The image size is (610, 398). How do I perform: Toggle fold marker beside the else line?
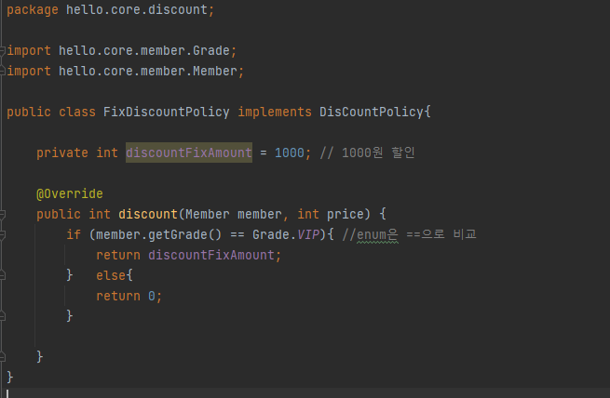[x=3, y=275]
